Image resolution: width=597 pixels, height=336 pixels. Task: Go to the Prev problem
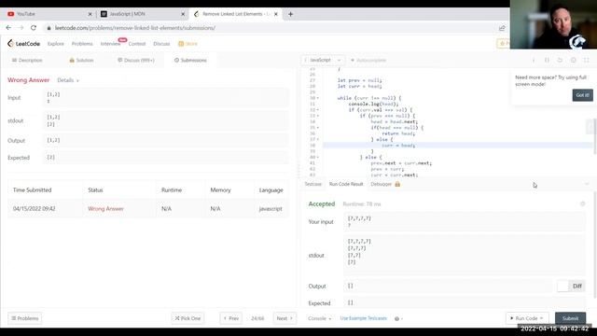coord(231,318)
